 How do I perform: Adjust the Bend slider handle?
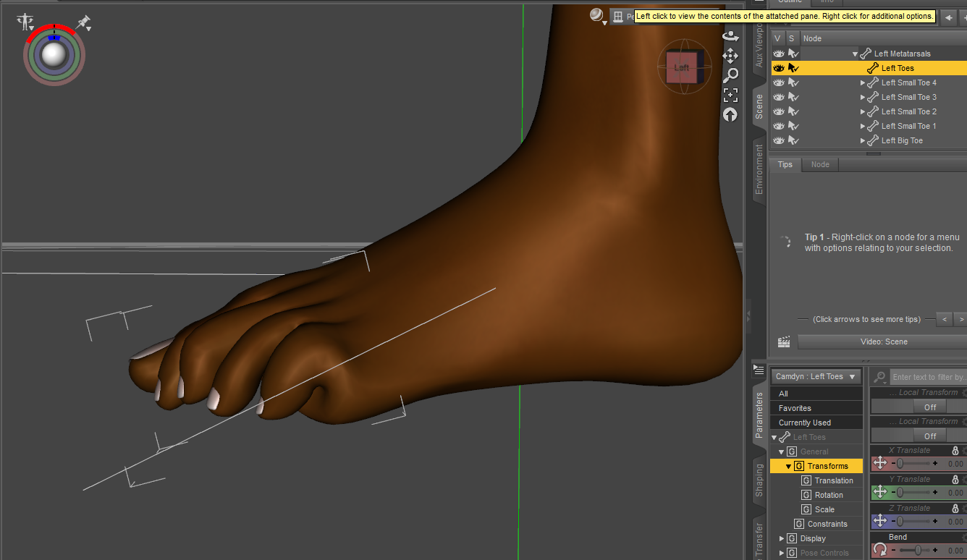pos(918,551)
